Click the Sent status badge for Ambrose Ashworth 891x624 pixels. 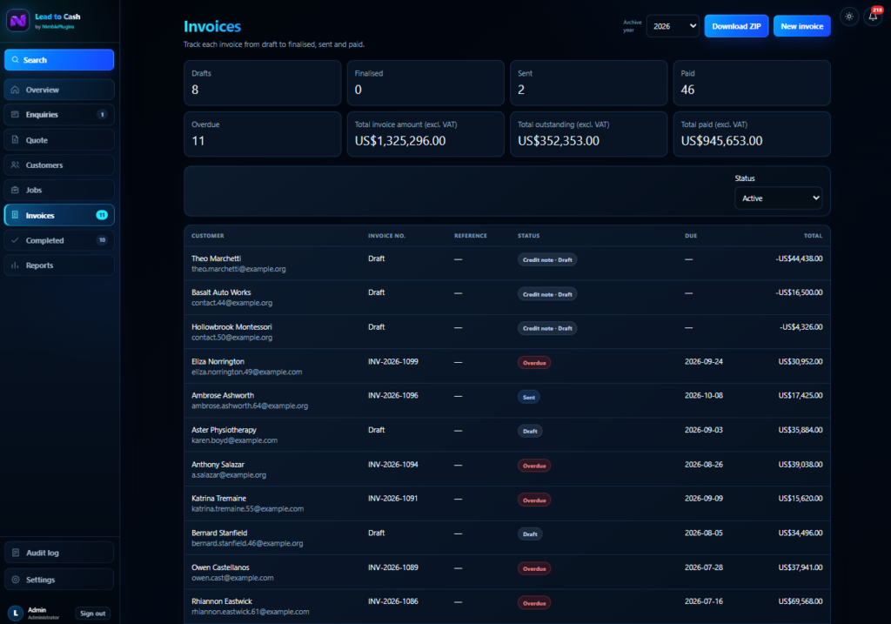pos(528,397)
